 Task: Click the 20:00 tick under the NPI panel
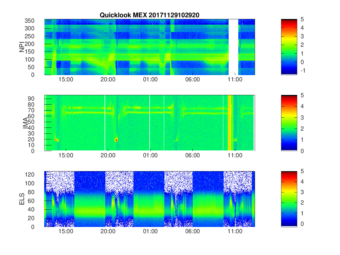point(108,80)
